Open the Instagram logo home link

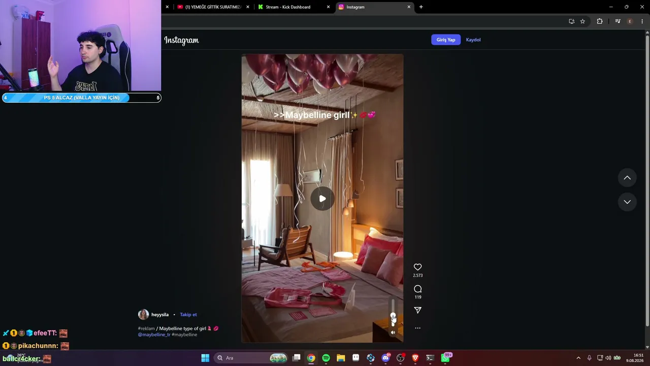(x=181, y=40)
